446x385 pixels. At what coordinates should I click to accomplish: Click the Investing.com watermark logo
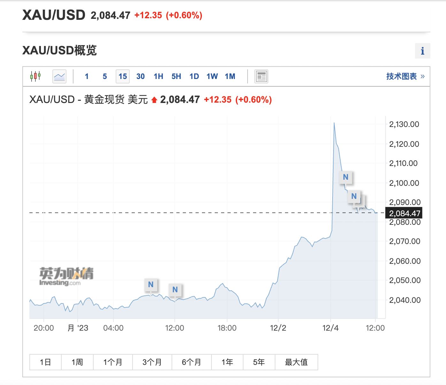[66, 276]
